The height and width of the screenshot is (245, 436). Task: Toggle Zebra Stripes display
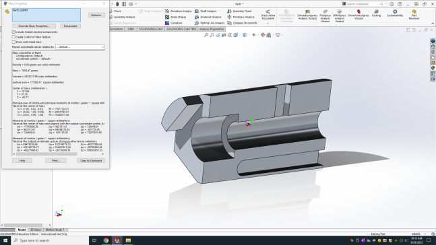(176, 17)
